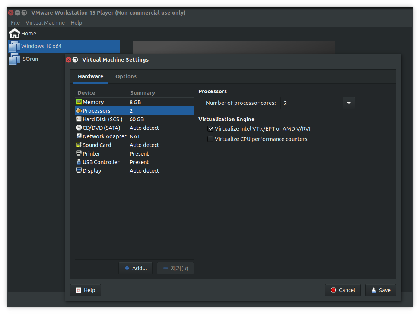The image size is (420, 314).
Task: Click the download icon on Save
Action: pos(374,290)
